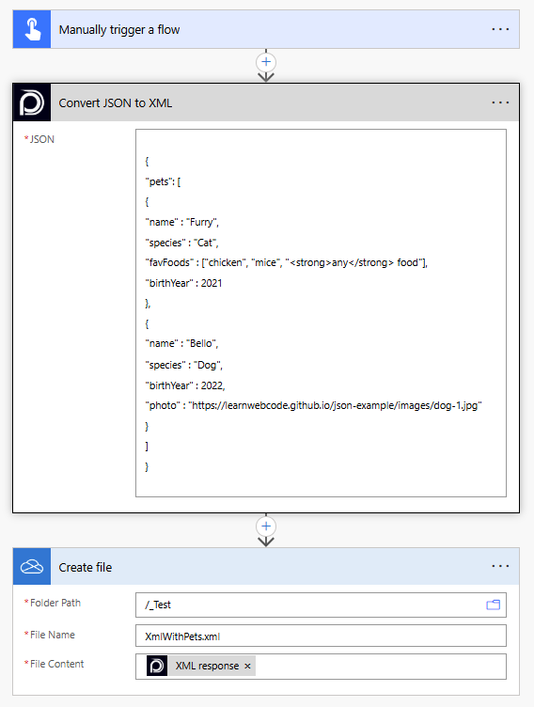Click the favFoods line in JSON body
The image size is (534, 707).
coord(286,262)
